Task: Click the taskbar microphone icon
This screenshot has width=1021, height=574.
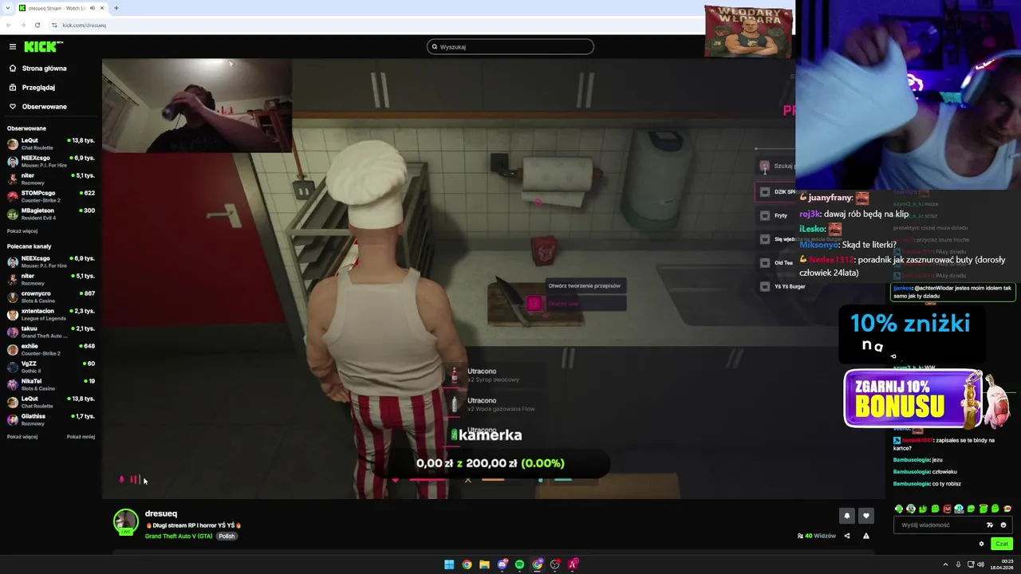Action: pos(957,564)
